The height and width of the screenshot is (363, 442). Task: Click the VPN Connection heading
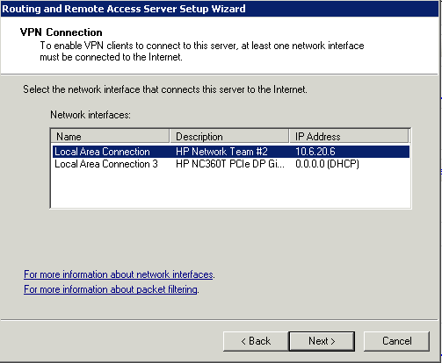click(62, 32)
